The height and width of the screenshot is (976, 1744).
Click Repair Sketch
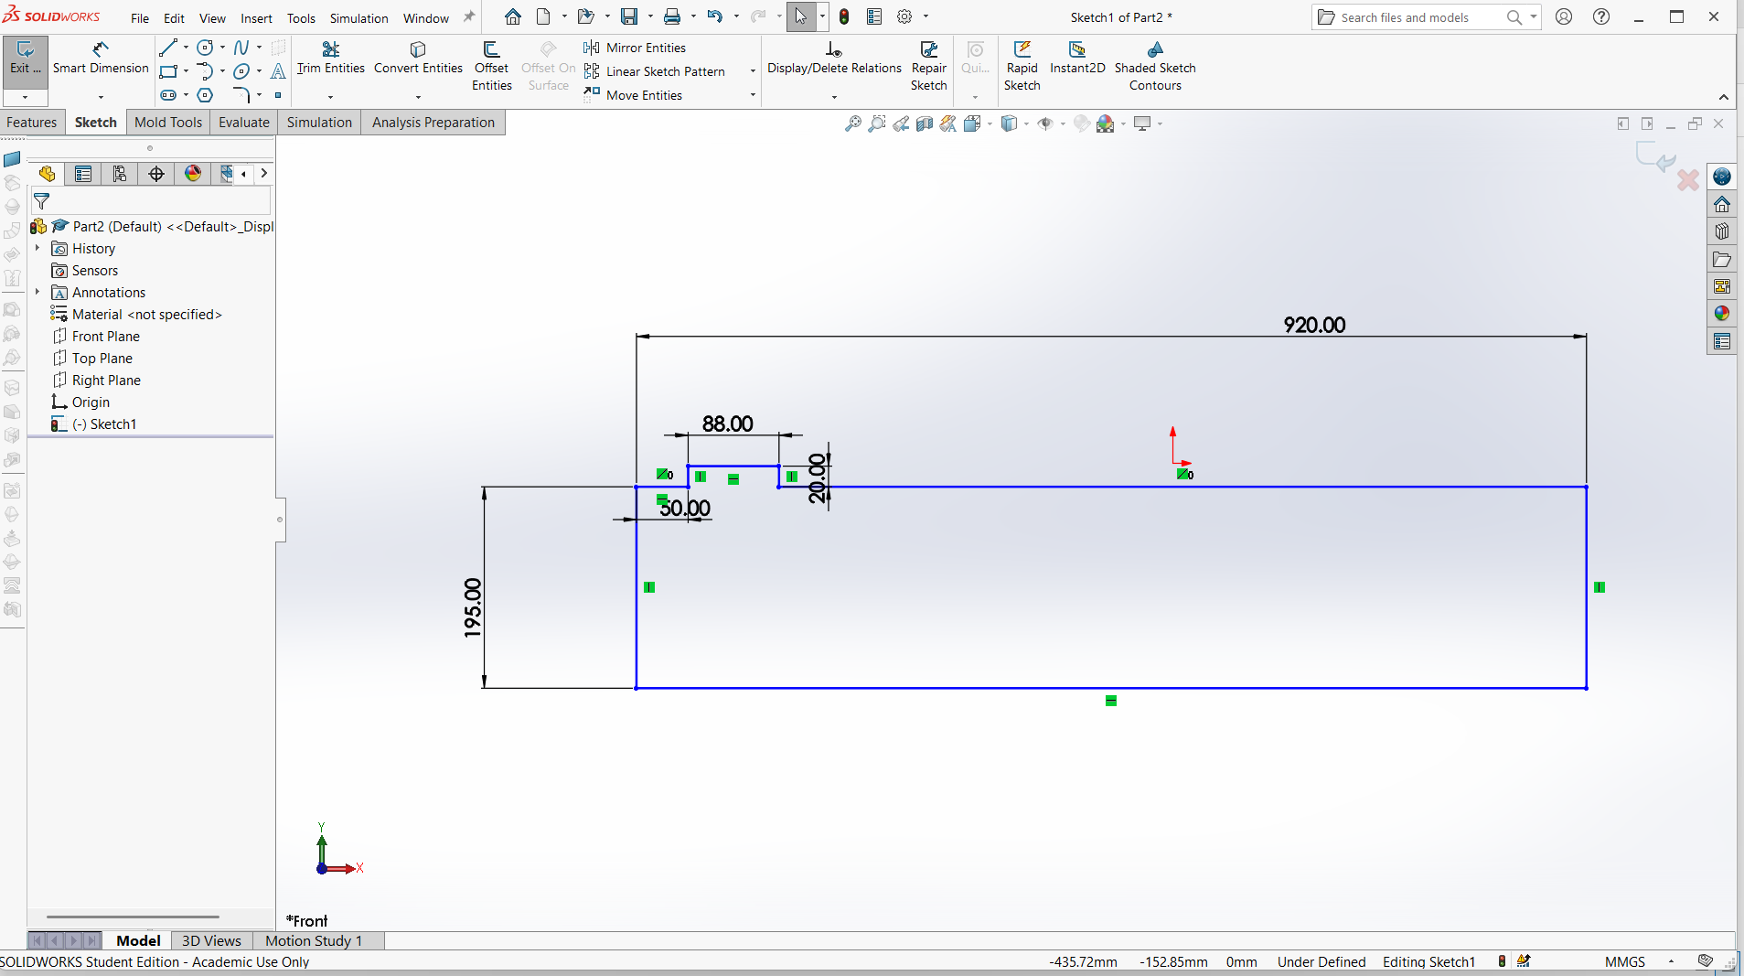pos(928,66)
